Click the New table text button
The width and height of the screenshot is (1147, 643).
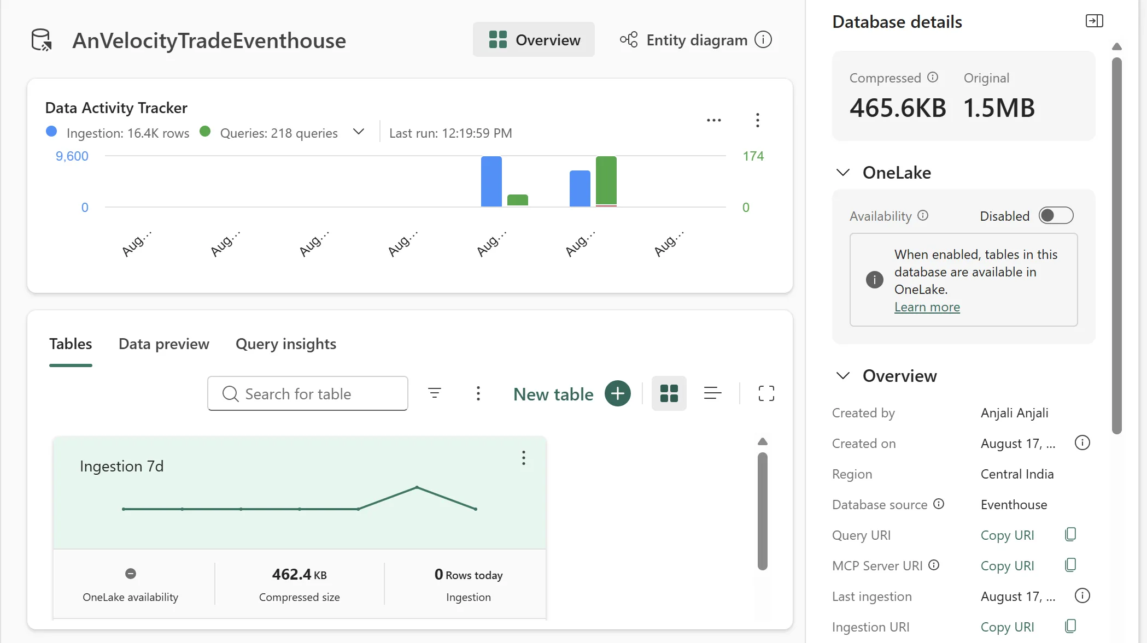click(x=553, y=394)
